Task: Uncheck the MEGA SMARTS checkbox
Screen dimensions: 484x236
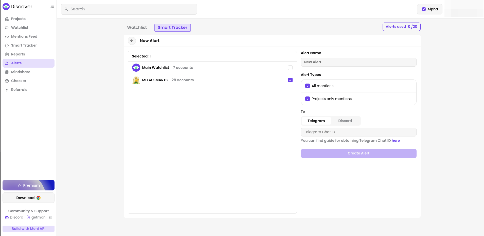Action: [x=290, y=80]
